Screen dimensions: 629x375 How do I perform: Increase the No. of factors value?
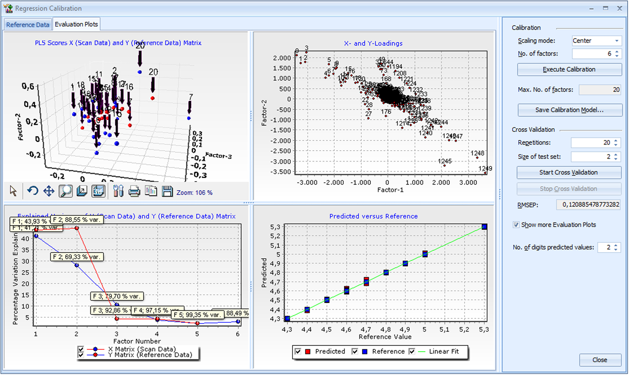[x=616, y=52]
